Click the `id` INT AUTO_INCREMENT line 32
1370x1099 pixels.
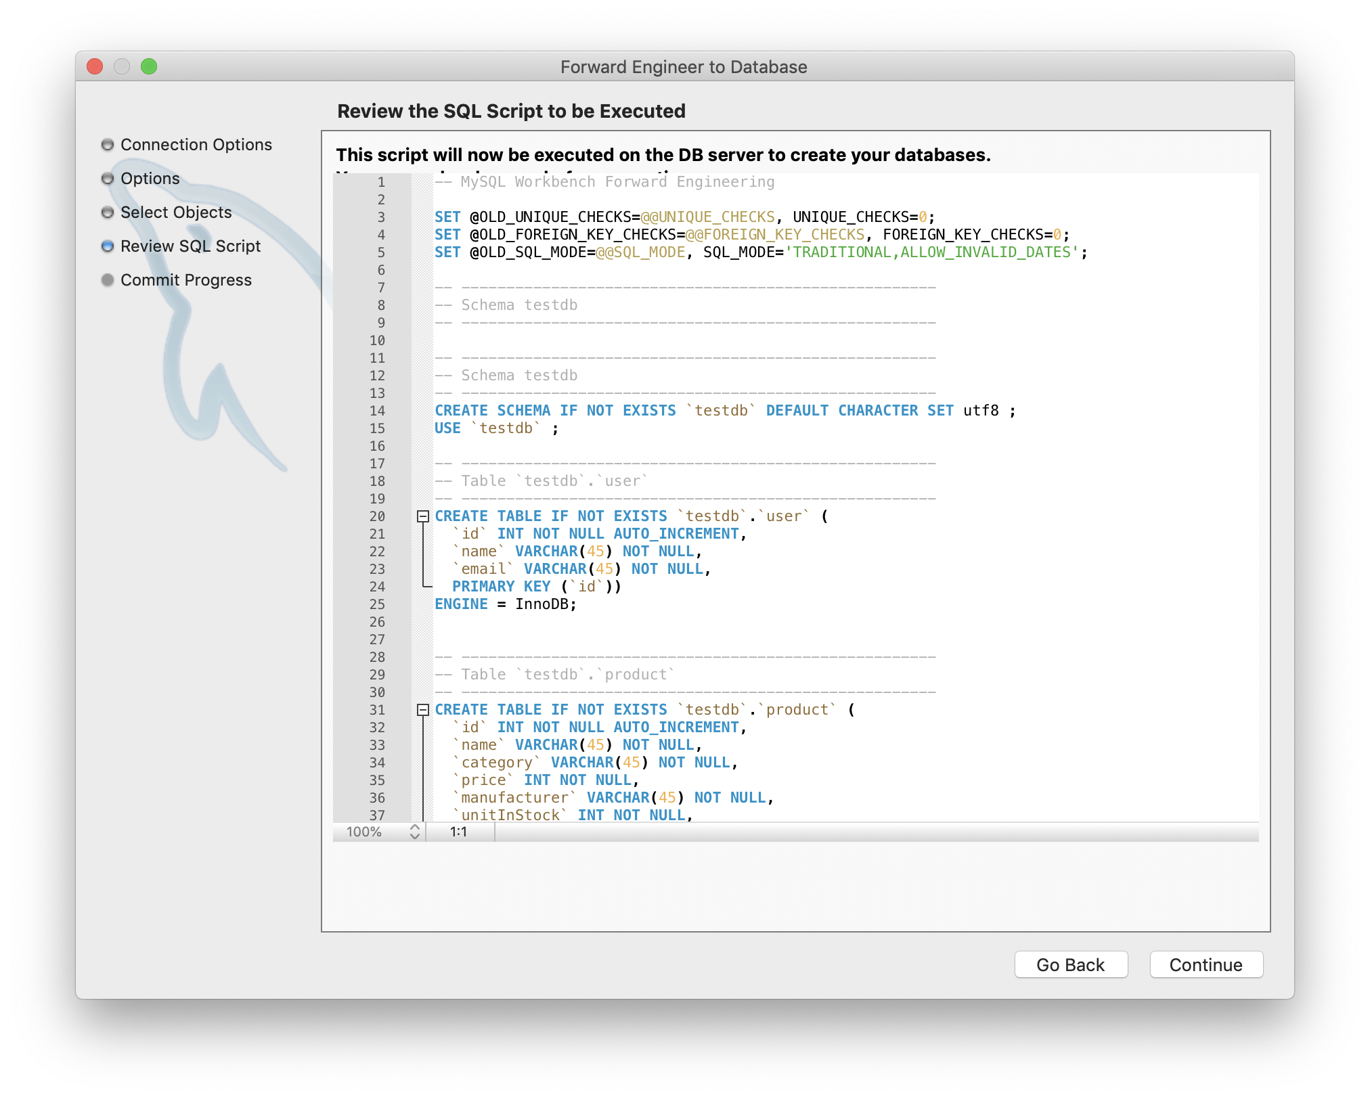[x=600, y=727]
